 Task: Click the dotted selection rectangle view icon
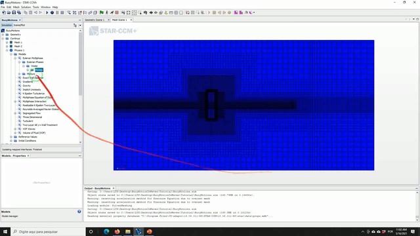[134, 12]
